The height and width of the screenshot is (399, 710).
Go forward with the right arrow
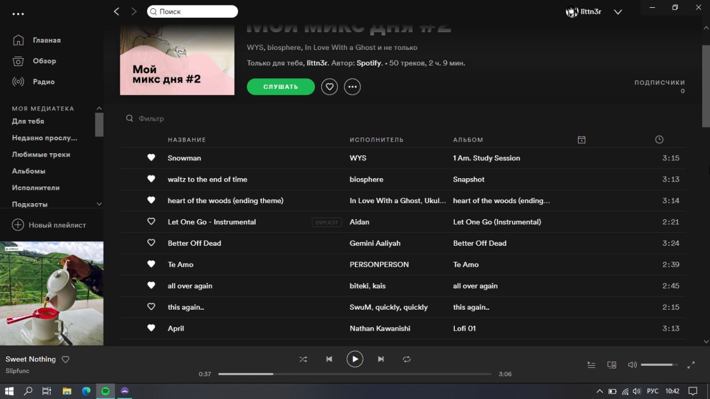[x=134, y=11]
